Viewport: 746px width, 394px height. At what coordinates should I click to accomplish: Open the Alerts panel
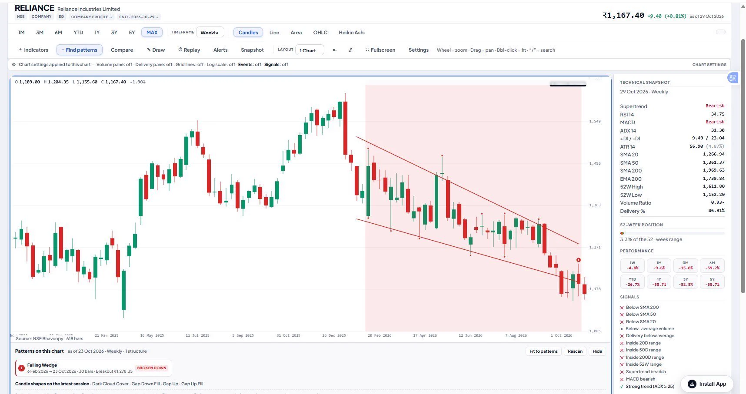pyautogui.click(x=220, y=50)
